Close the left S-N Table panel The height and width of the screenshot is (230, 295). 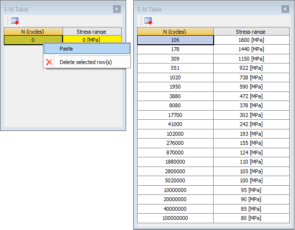click(117, 9)
